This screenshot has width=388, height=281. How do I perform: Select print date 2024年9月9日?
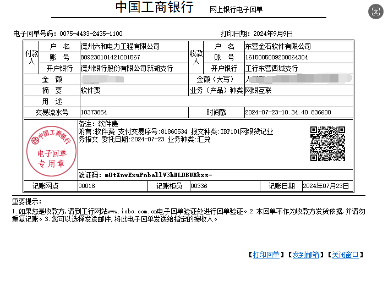coord(273,34)
